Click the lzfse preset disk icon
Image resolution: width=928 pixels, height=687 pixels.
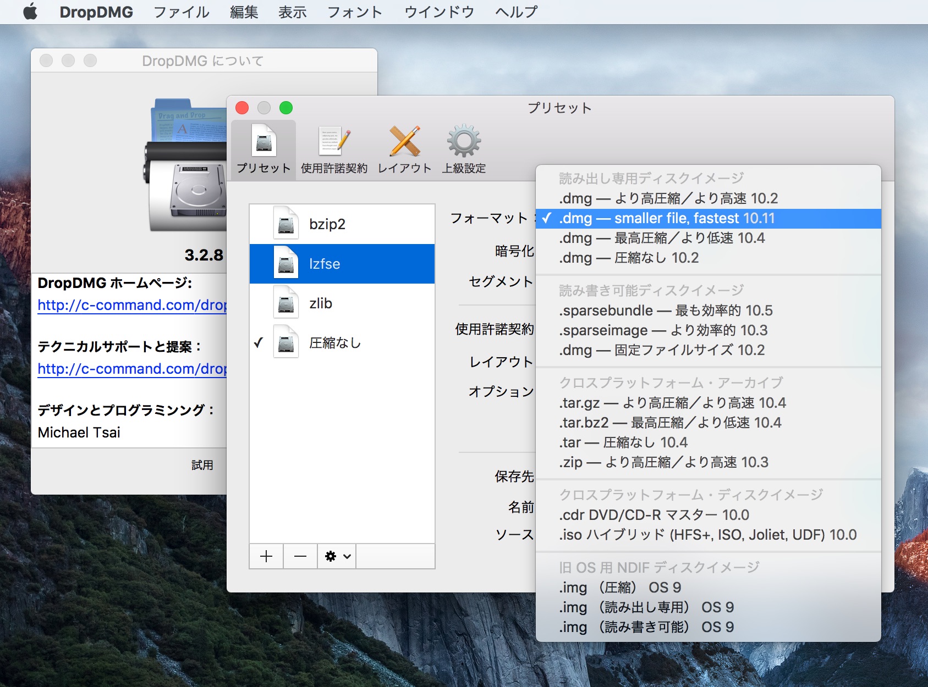click(285, 263)
